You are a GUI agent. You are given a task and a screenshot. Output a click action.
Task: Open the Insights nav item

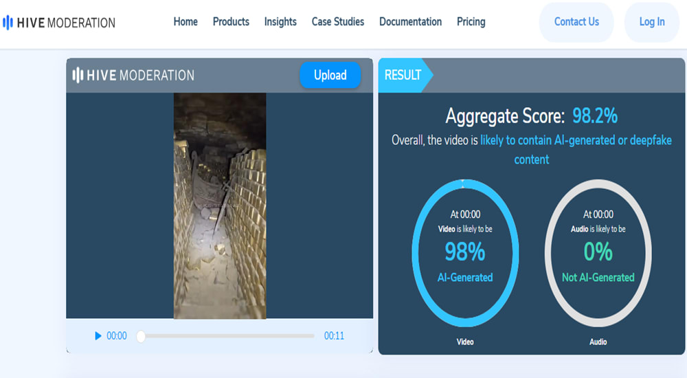(x=280, y=22)
